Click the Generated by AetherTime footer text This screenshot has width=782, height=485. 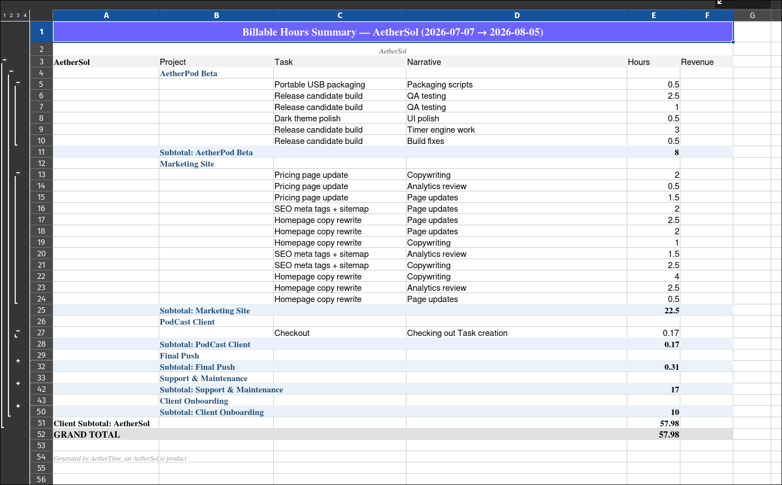click(x=120, y=458)
